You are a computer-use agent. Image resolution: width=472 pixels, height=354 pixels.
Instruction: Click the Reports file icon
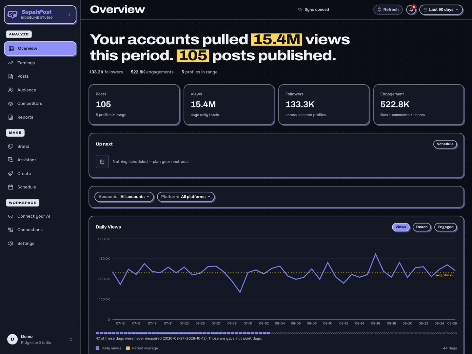pyautogui.click(x=11, y=117)
